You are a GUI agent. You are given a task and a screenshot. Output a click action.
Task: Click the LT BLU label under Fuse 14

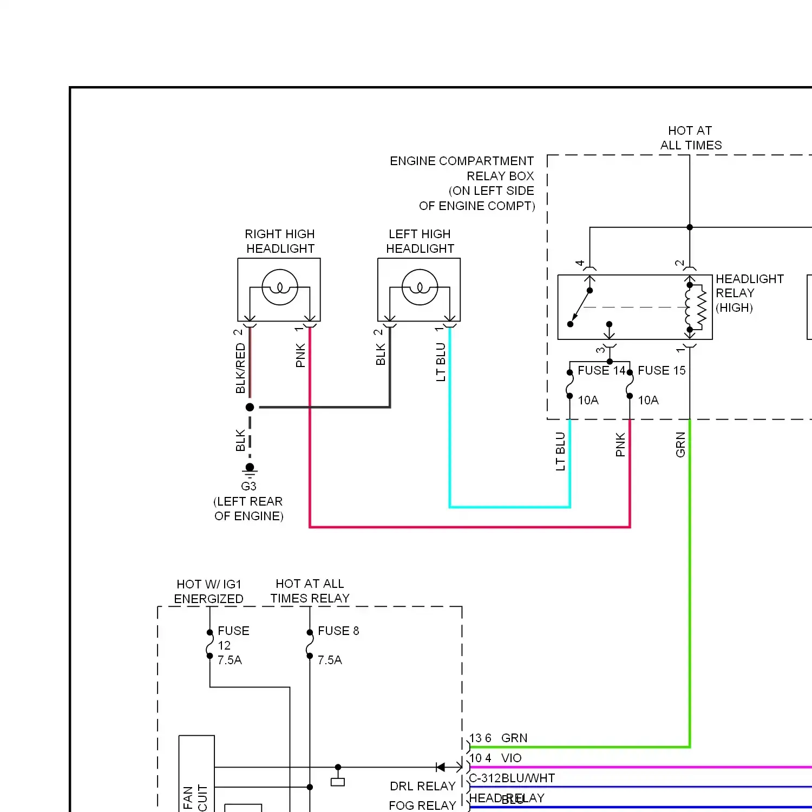pyautogui.click(x=560, y=451)
